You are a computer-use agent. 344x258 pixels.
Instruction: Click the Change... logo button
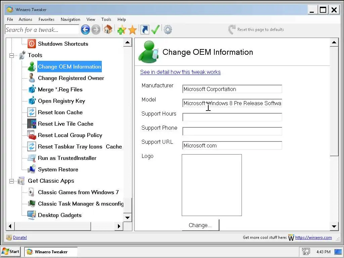pyautogui.click(x=200, y=225)
